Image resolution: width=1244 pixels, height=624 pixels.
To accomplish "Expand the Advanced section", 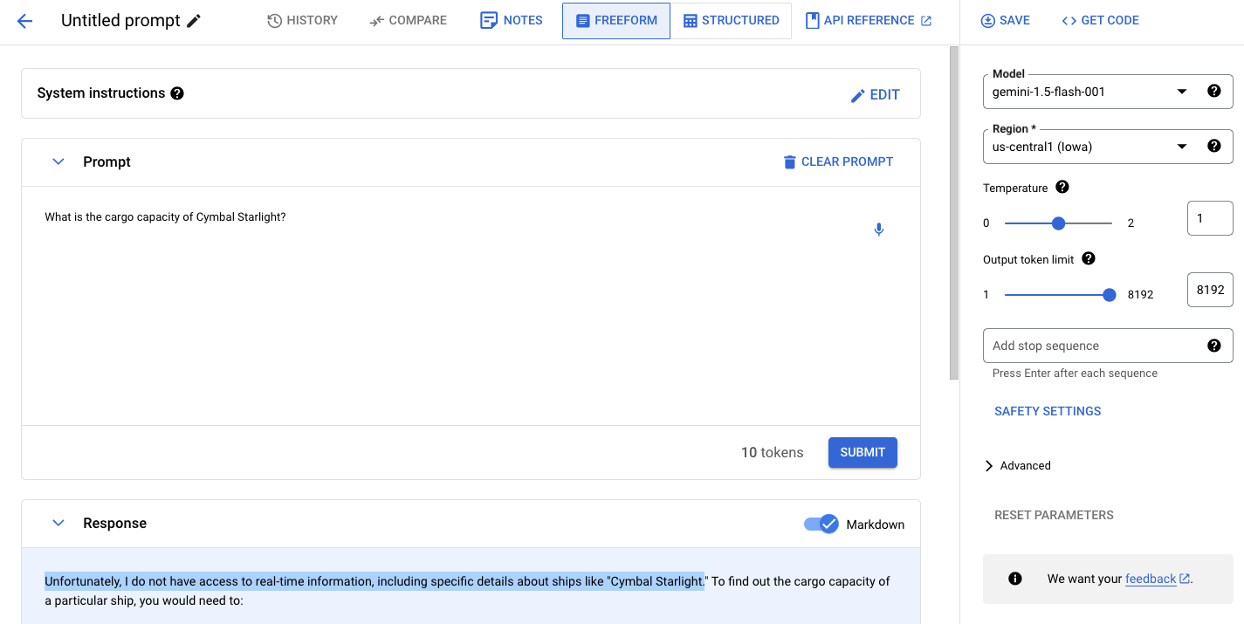I will pos(1017,465).
